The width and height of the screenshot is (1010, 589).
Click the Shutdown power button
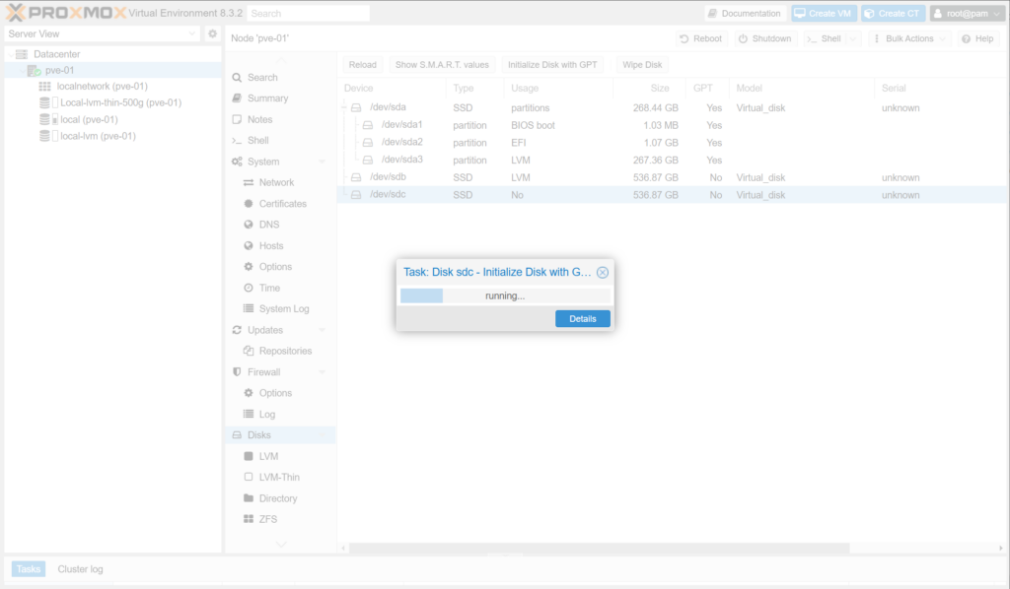(x=764, y=38)
